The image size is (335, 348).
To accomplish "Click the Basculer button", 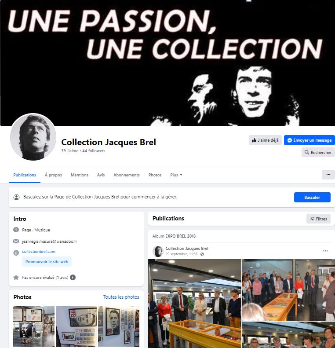I will tap(312, 197).
